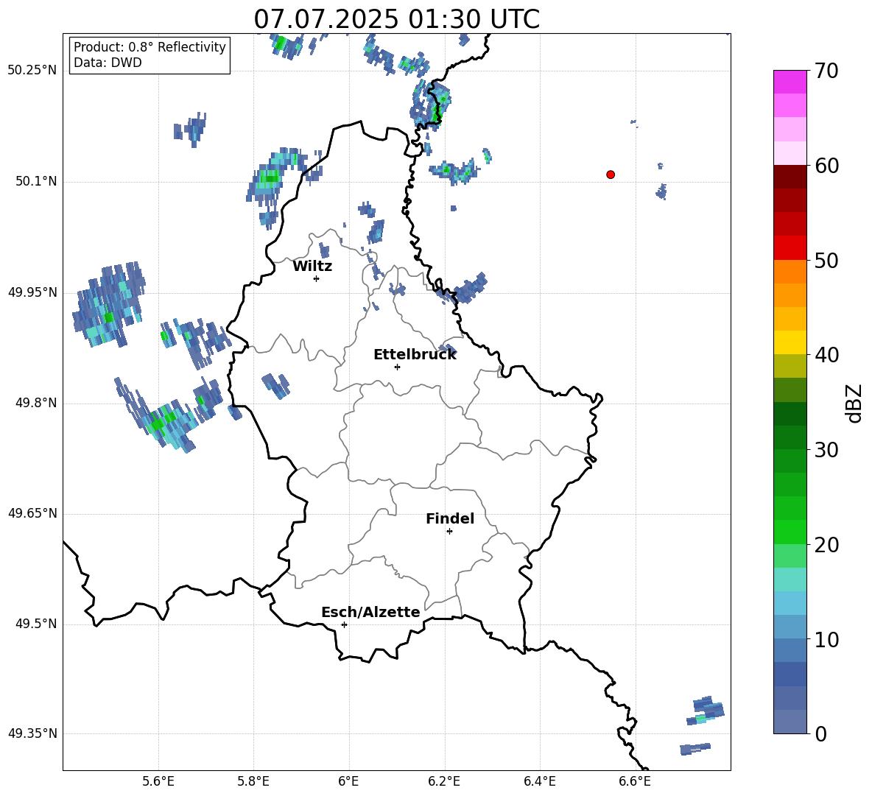Click the 6.4°E longitude label

[x=539, y=781]
